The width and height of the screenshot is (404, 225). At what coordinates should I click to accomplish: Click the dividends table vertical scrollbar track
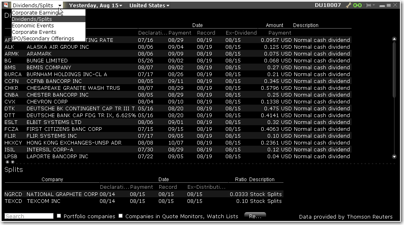tap(394, 97)
